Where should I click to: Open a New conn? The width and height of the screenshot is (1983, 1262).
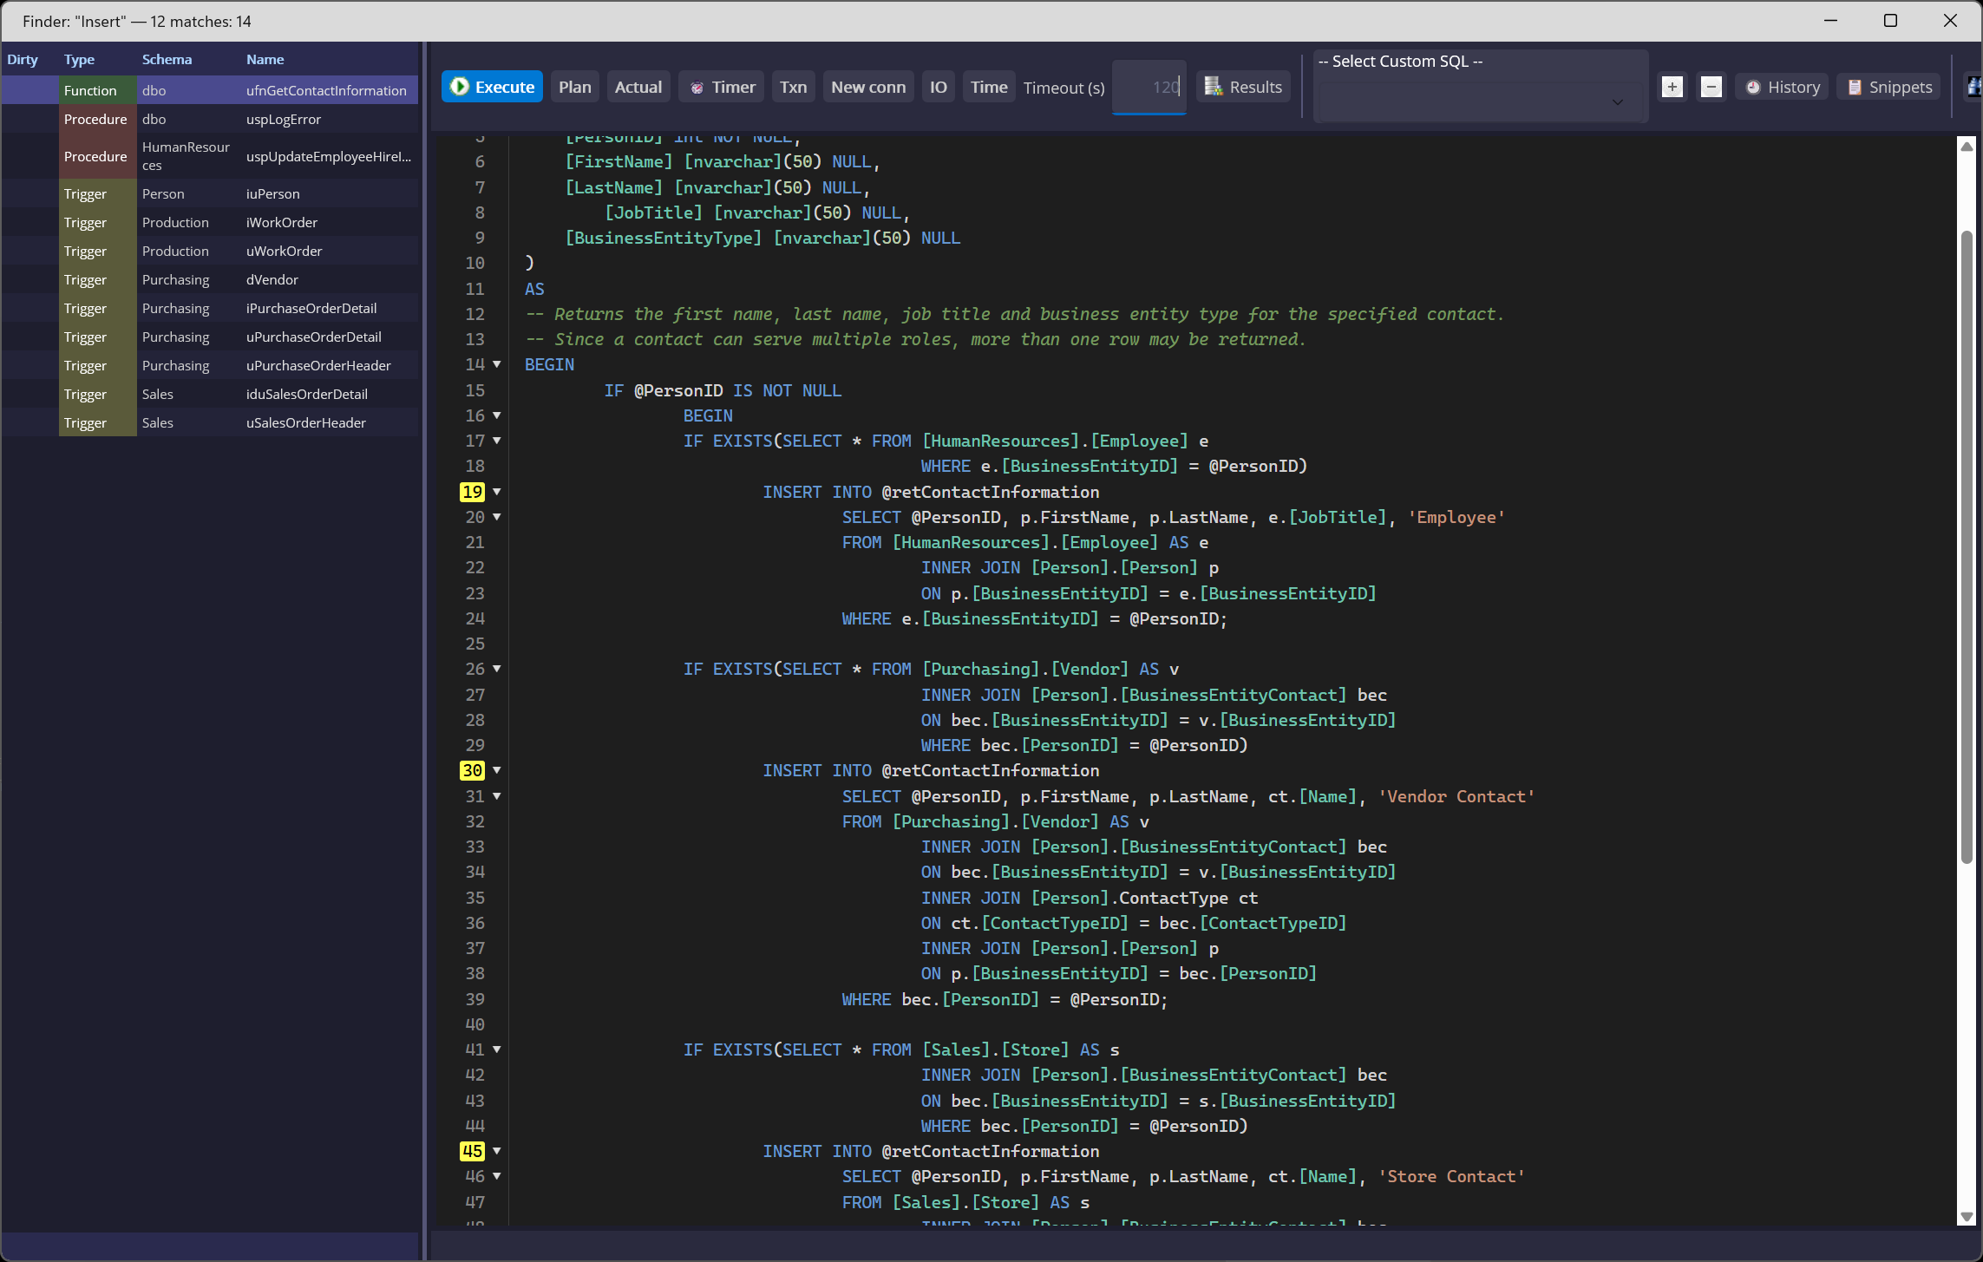point(868,87)
